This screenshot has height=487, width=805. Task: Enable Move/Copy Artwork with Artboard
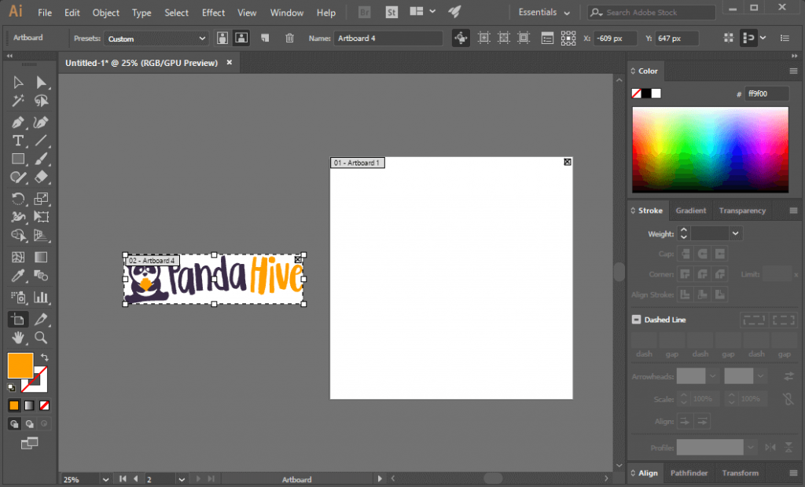point(461,38)
